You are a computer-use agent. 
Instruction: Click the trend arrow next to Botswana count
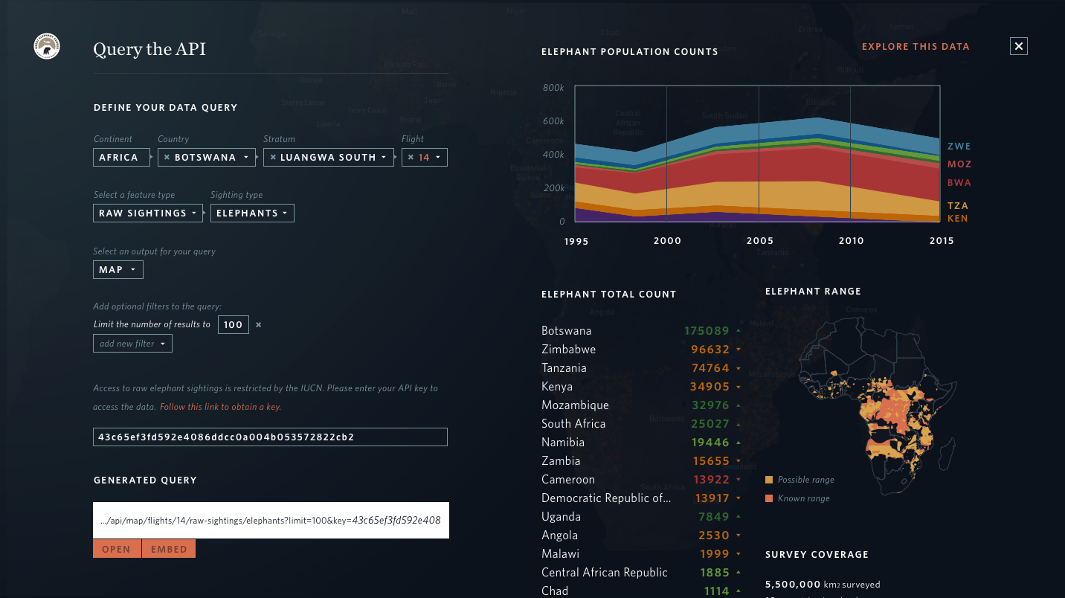(x=739, y=330)
